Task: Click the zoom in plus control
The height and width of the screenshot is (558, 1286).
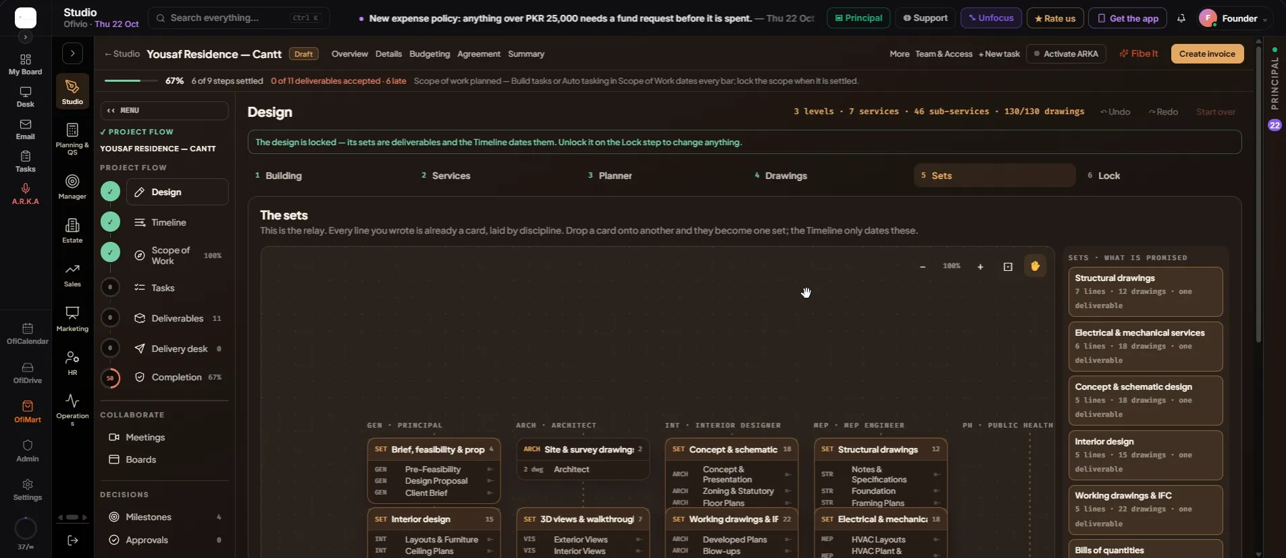Action: 980,267
